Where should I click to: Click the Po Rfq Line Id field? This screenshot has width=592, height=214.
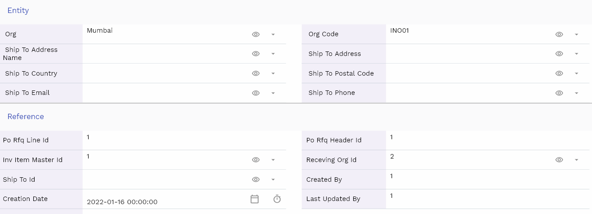184,140
